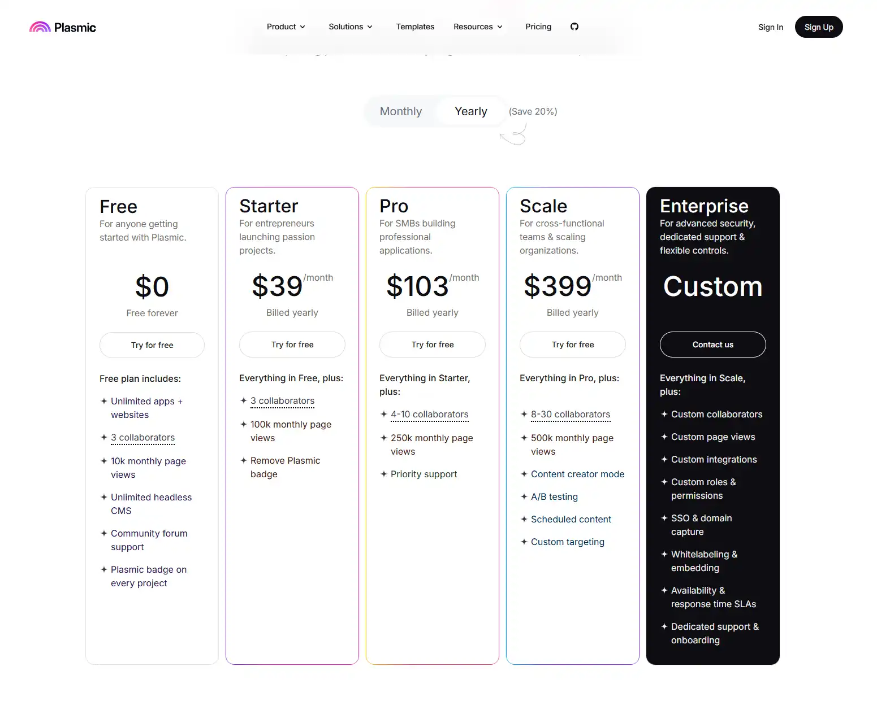This screenshot has height=706, width=877.
Task: Open the Resources dropdown menu
Action: [x=478, y=27]
